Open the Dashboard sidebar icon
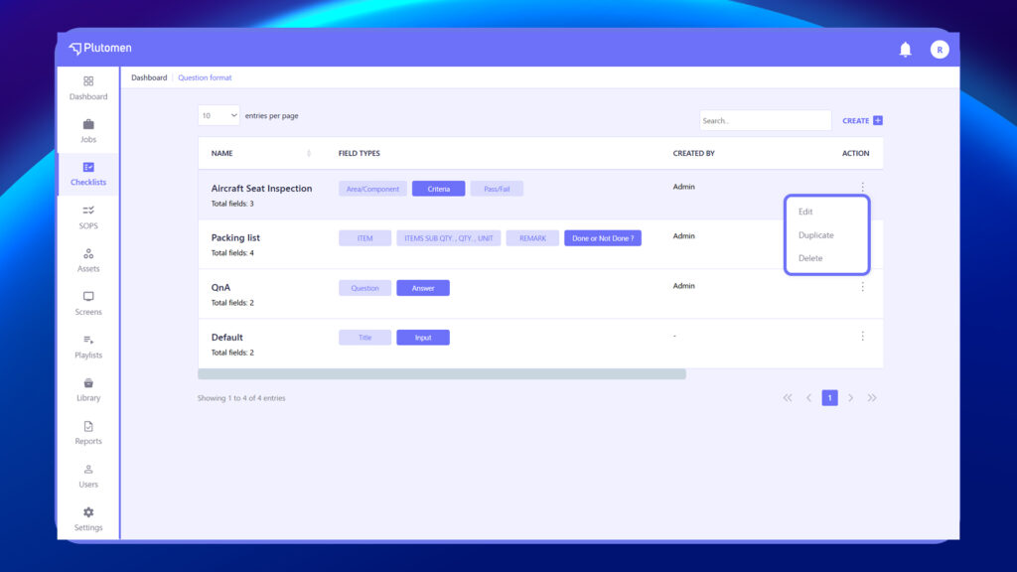 point(88,81)
